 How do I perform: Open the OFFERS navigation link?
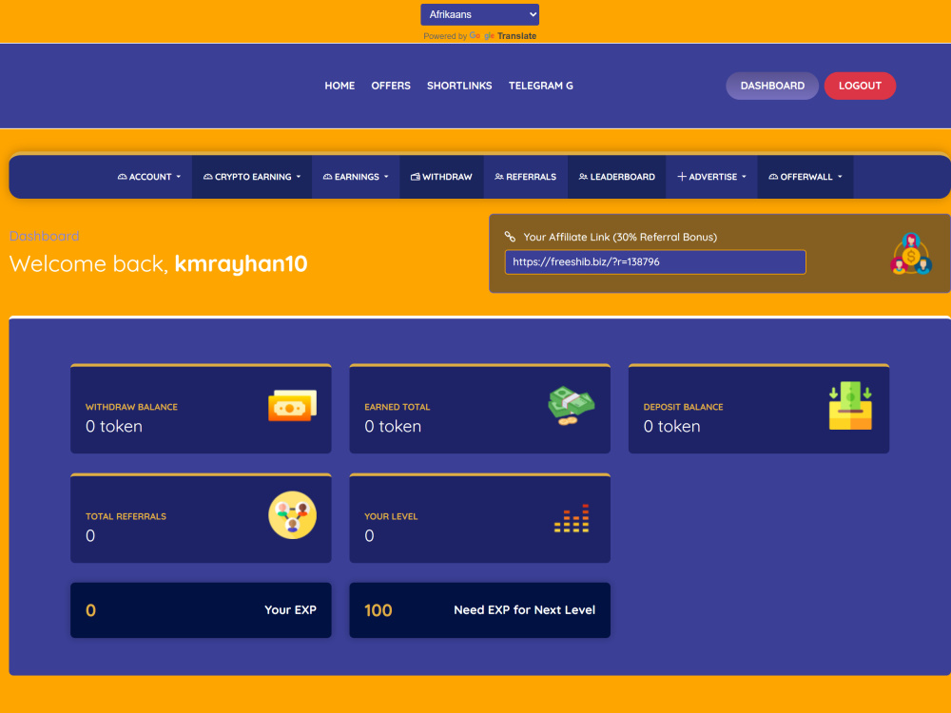click(391, 86)
